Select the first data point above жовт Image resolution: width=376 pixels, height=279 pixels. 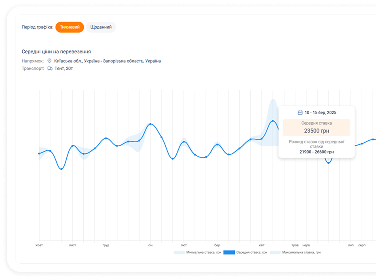tap(39, 154)
